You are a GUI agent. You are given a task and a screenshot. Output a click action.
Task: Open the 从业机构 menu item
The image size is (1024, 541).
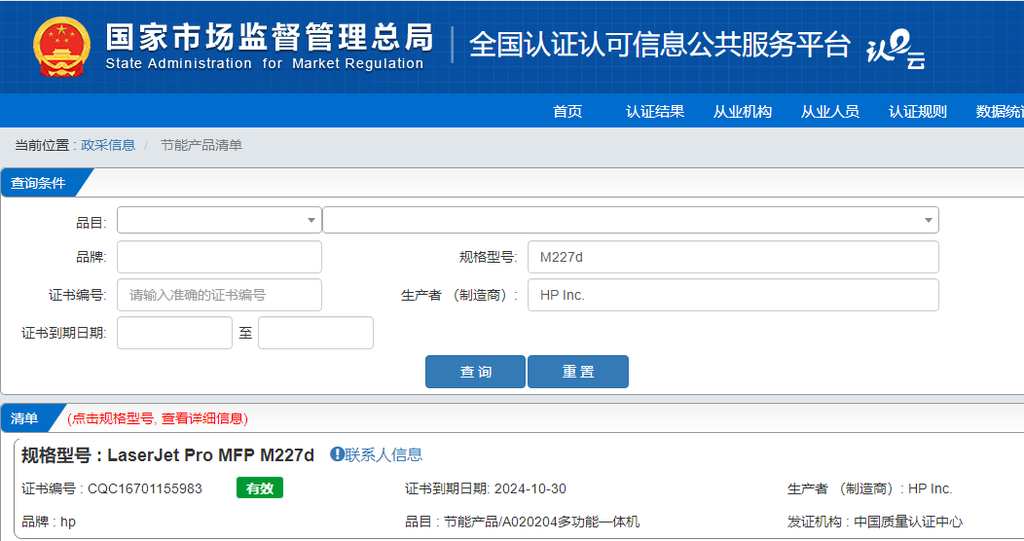tap(743, 112)
